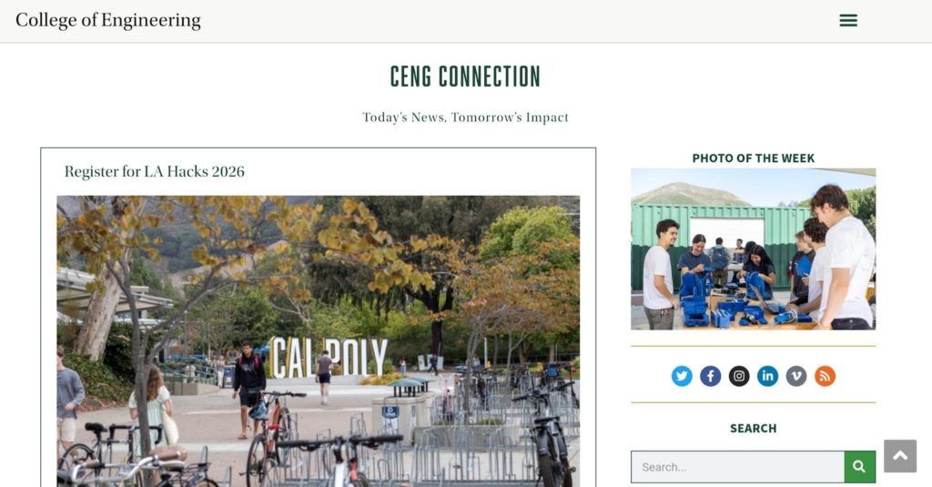Open the LinkedIn social icon
This screenshot has width=932, height=487.
tap(767, 376)
